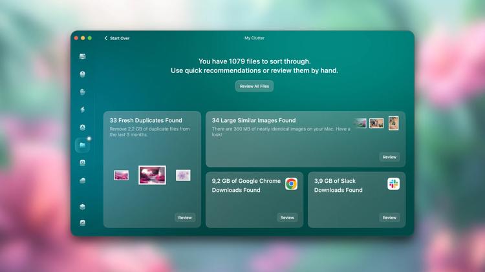Screen dimensions: 485x272
Task: Open the Performance lightning bolt icon
Action: (x=83, y=109)
